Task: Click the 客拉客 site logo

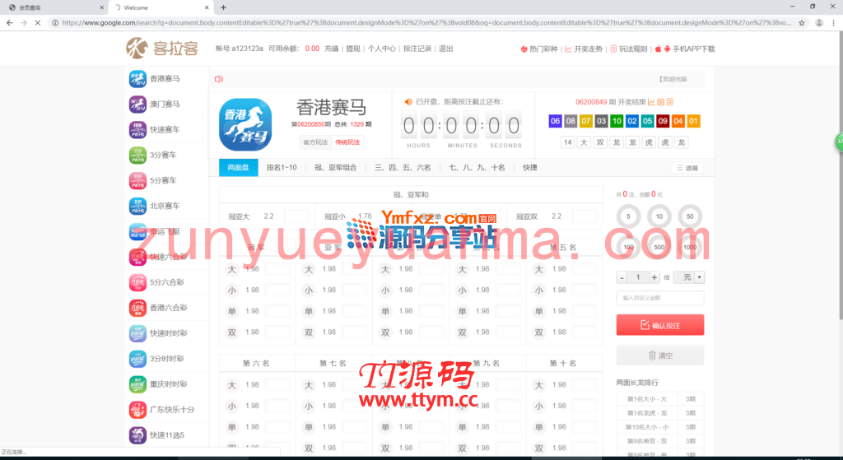Action: 162,49
